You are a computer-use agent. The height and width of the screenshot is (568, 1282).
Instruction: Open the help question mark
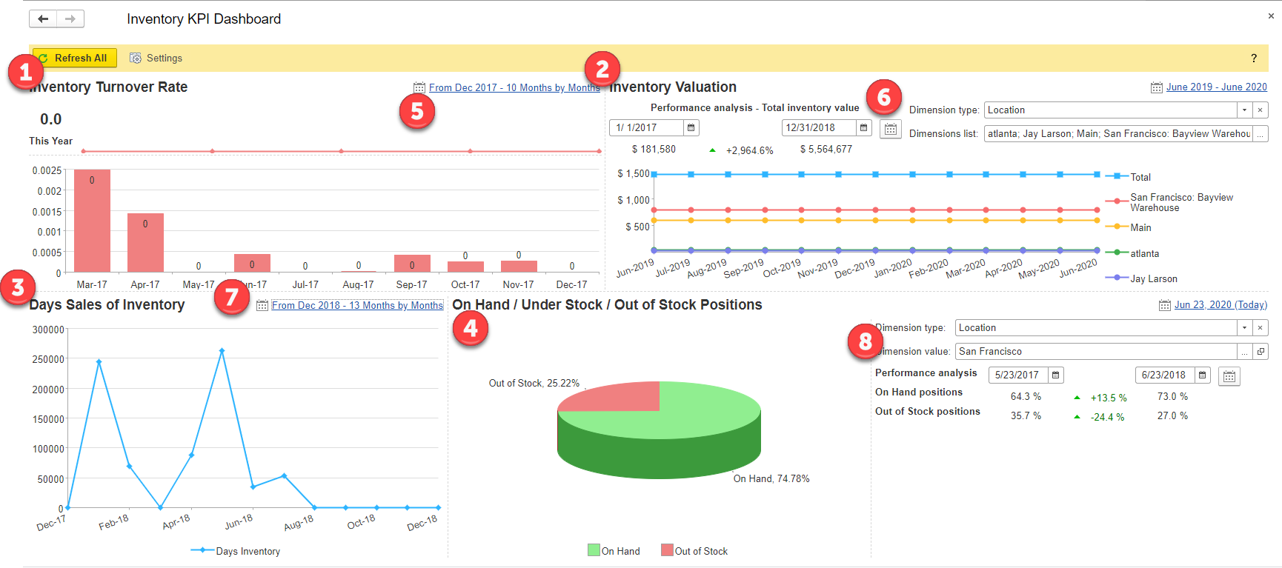pyautogui.click(x=1254, y=59)
